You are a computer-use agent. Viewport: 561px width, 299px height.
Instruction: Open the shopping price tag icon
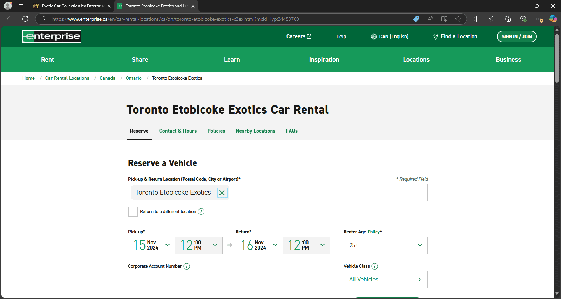pyautogui.click(x=416, y=19)
